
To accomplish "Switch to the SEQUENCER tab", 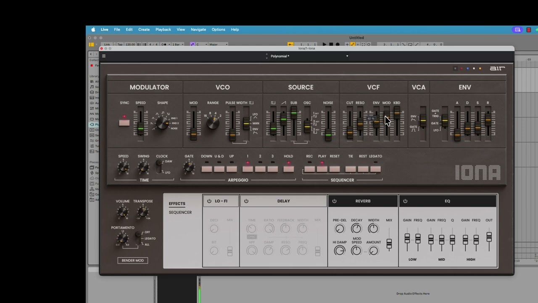I will [180, 213].
